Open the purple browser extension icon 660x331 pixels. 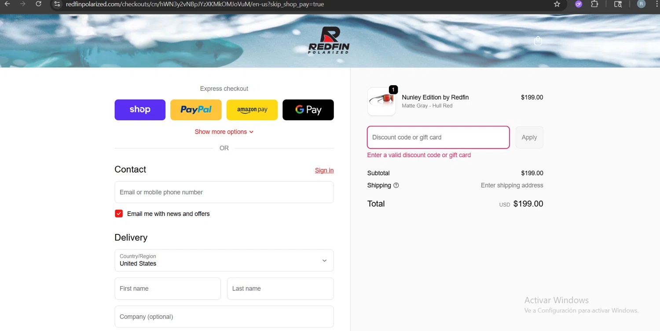[579, 4]
